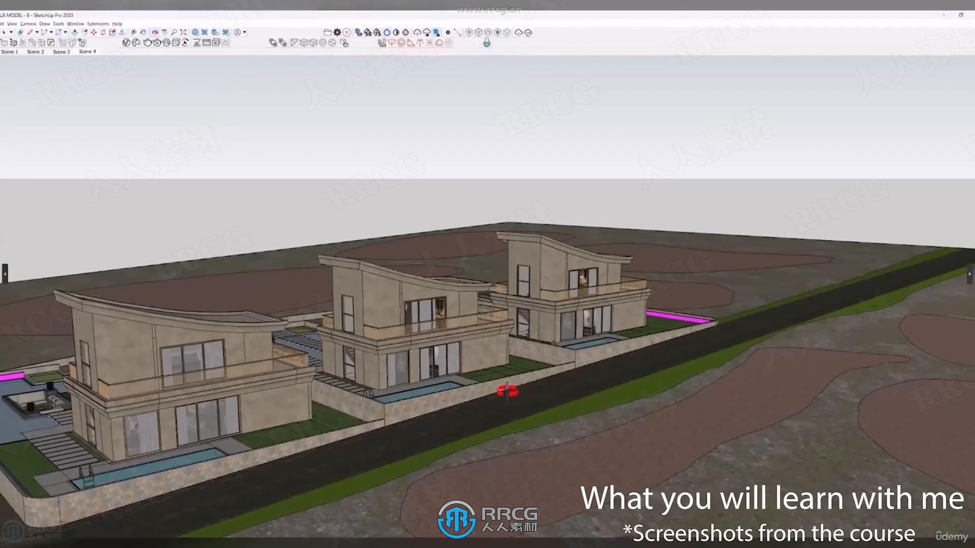This screenshot has width=975, height=548.
Task: Open the Arc tool dropdown arrow
Action: pos(51,32)
